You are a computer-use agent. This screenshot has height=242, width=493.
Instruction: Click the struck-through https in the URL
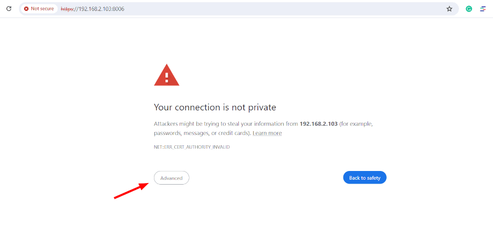(x=67, y=9)
